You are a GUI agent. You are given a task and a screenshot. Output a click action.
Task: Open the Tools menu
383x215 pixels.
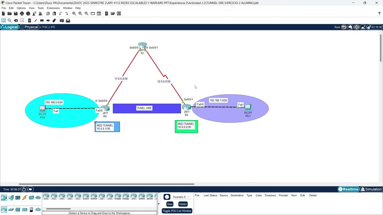click(x=40, y=8)
